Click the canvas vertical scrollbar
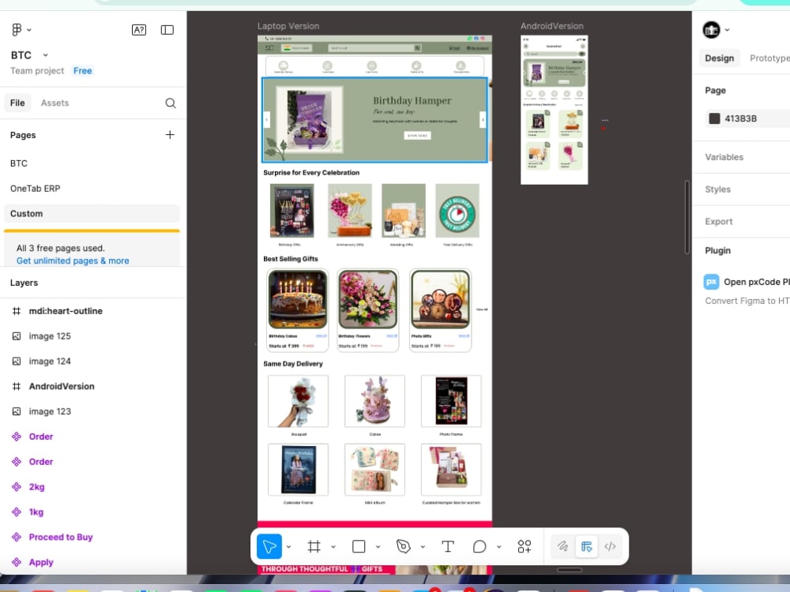Screen dimensions: 790x592 coord(687,217)
